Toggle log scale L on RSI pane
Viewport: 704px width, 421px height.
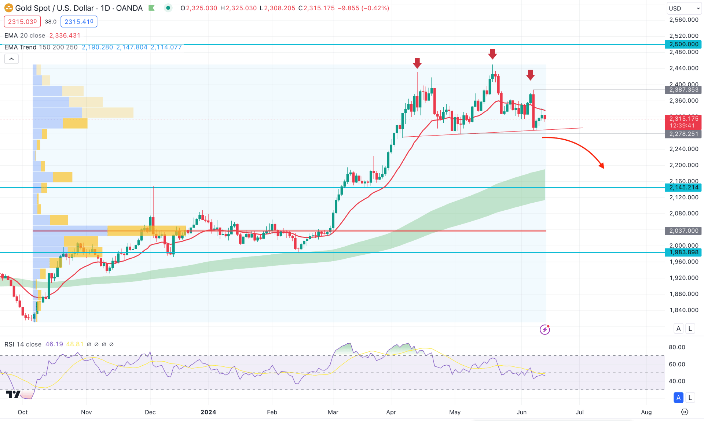click(690, 398)
